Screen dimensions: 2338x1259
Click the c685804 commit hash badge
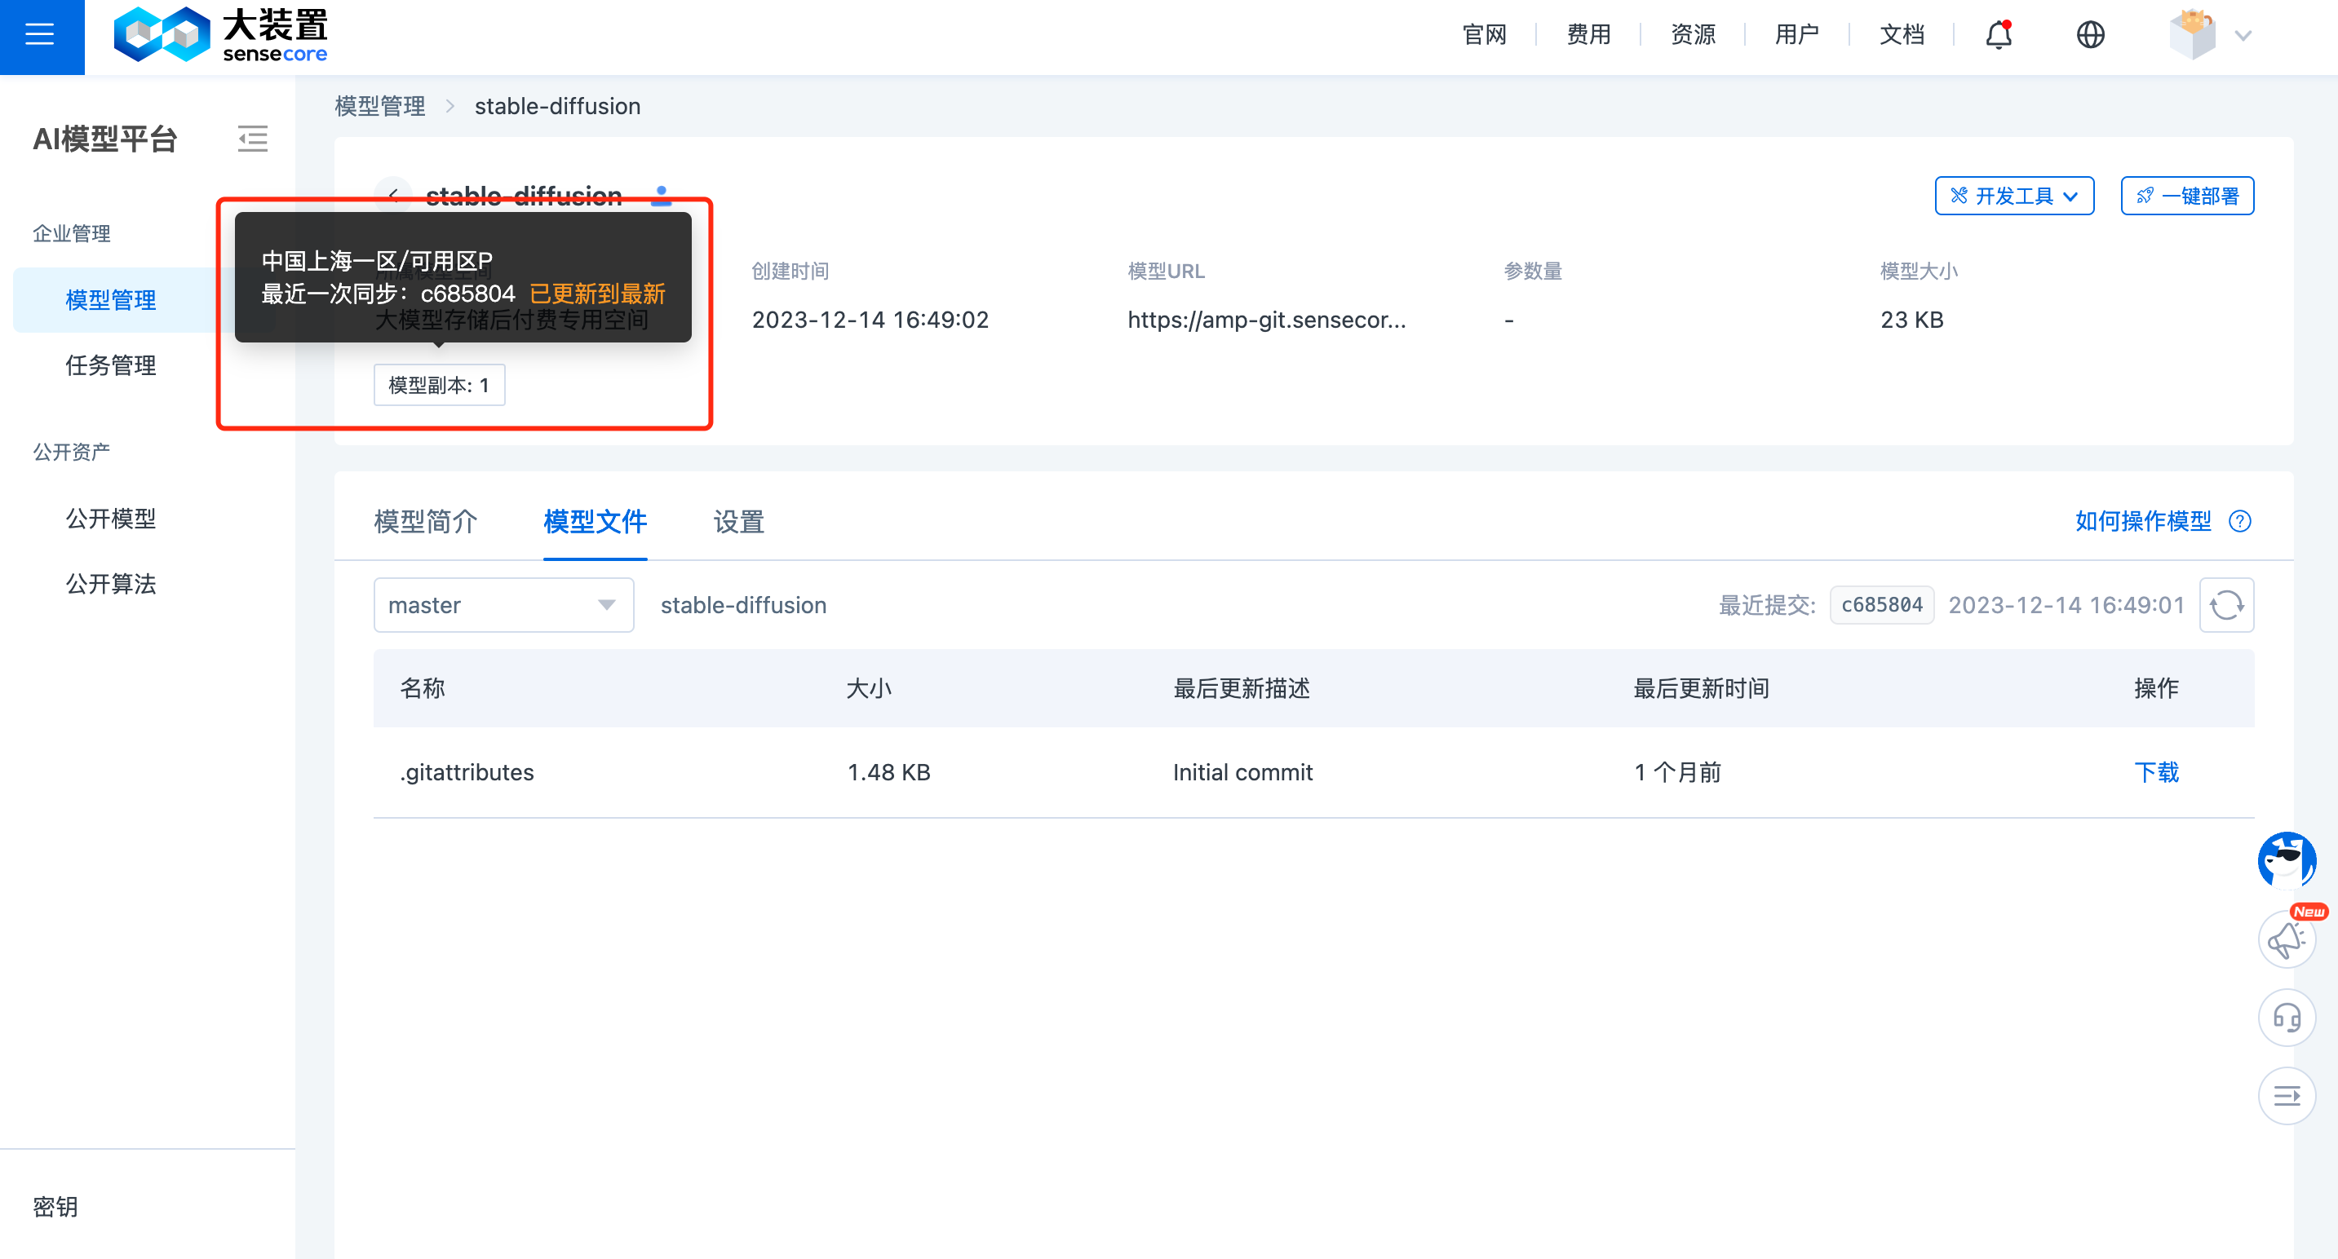1881,605
